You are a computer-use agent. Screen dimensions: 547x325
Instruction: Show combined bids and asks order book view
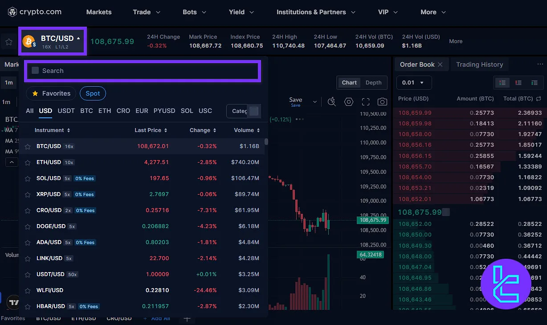(x=502, y=83)
